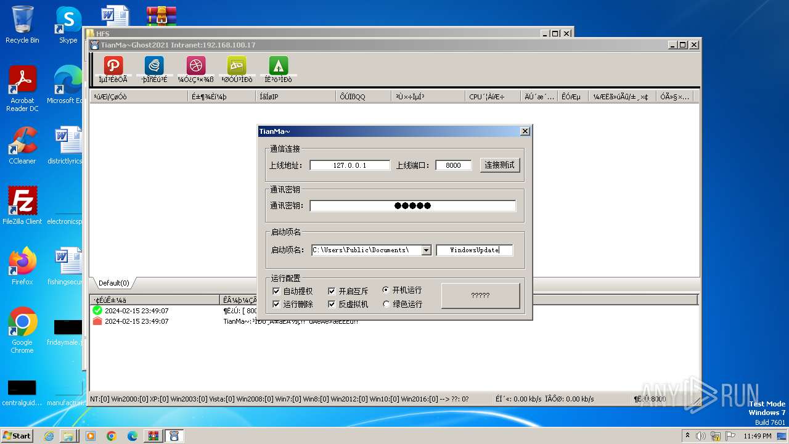Open the Acrobat Reader DC desktop icon
This screenshot has width=789, height=444.
[22, 89]
